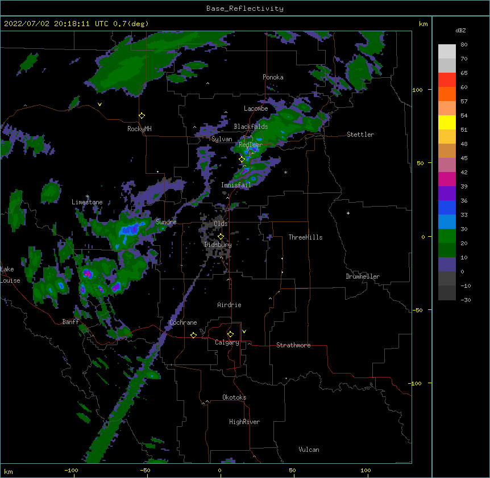Viewport: 490px width, 478px height.
Task: Select the royal blue 33-36 dBZ legend swatch
Action: click(x=447, y=207)
